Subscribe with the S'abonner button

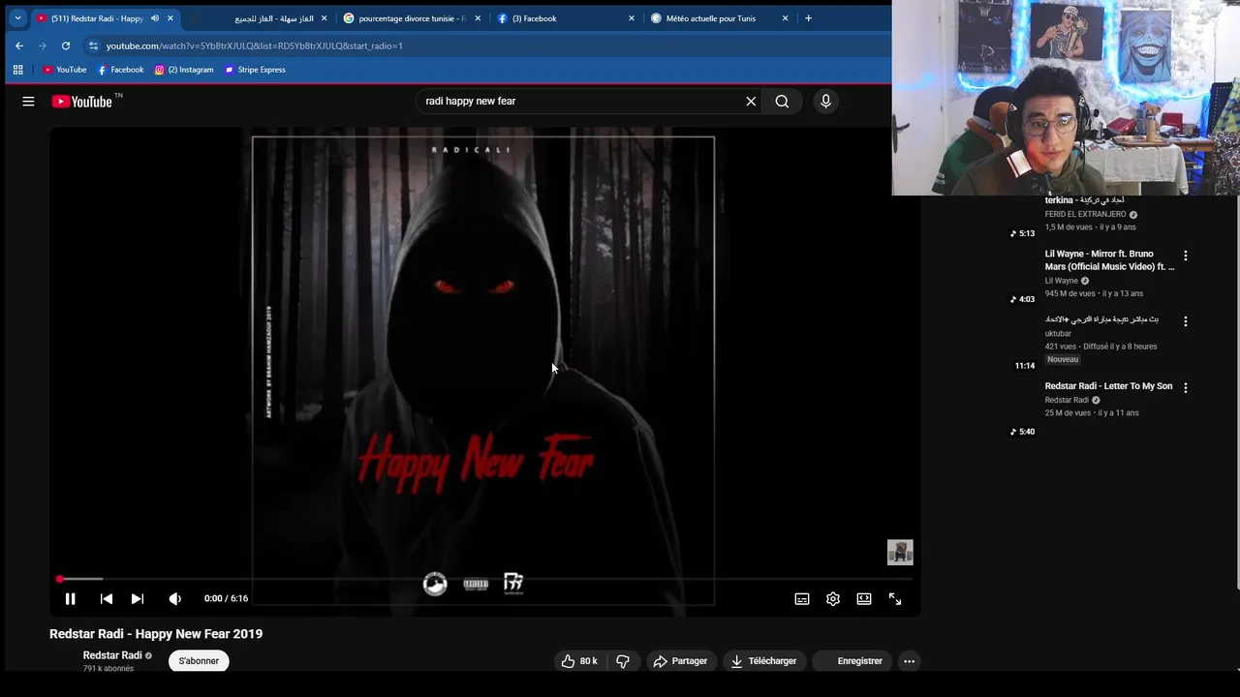(199, 661)
